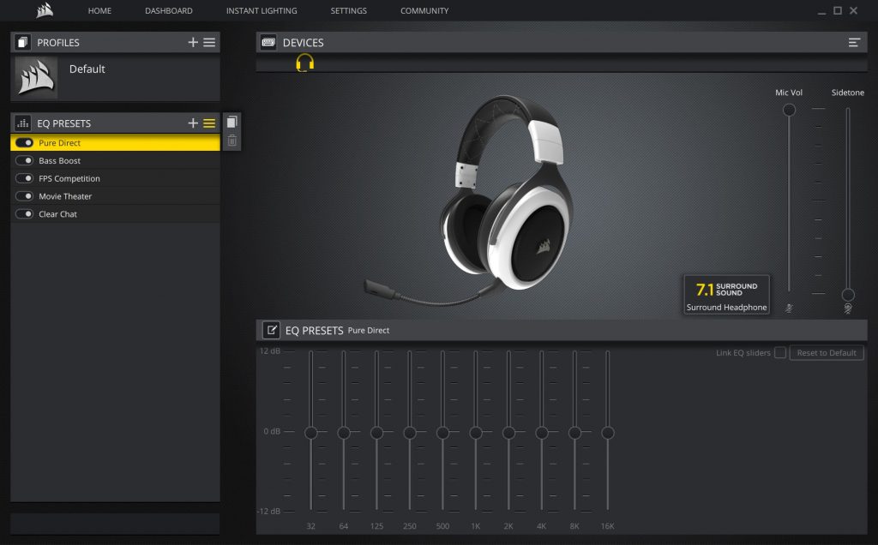Add a new EQ preset
878x545 pixels.
[x=193, y=123]
